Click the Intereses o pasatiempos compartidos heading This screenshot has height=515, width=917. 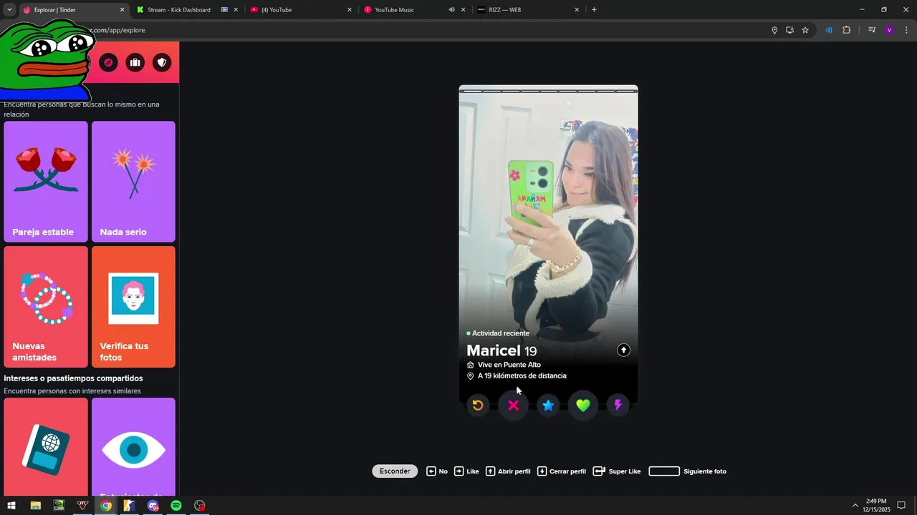tap(73, 378)
